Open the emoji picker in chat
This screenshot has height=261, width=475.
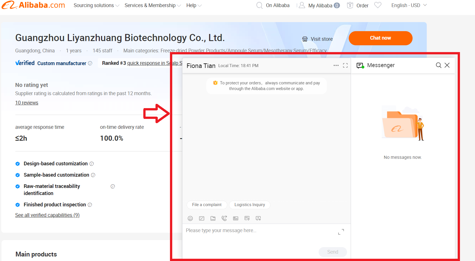pos(190,218)
